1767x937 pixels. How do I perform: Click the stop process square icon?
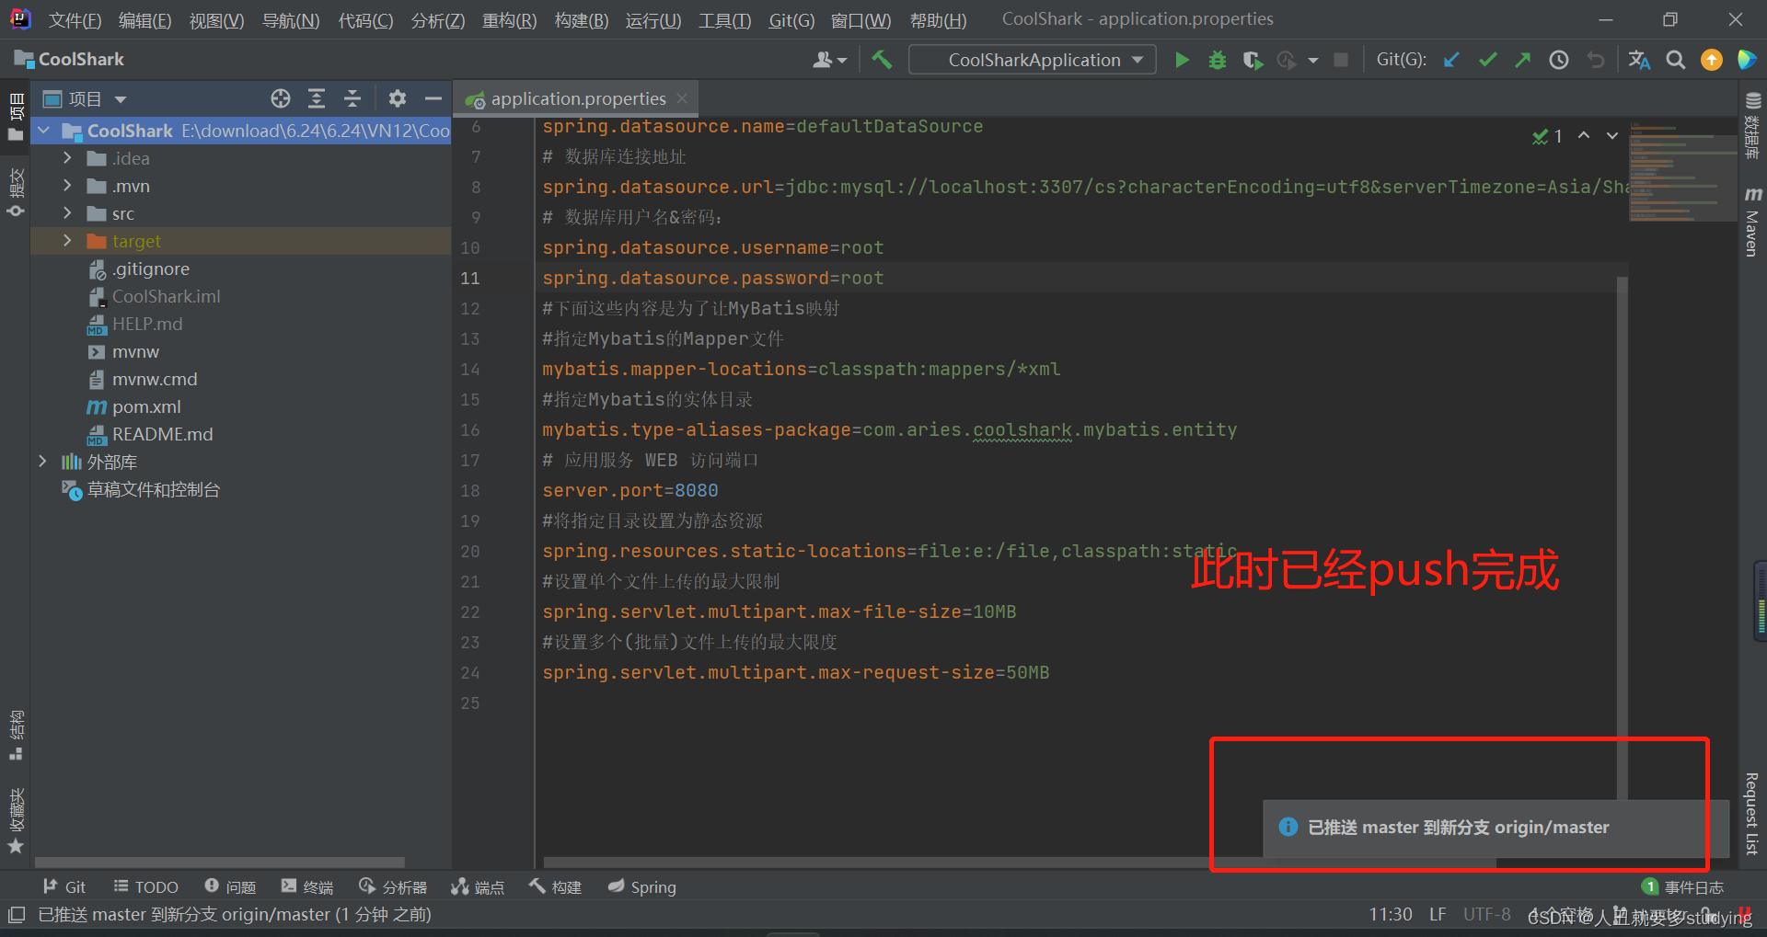pyautogui.click(x=1341, y=60)
